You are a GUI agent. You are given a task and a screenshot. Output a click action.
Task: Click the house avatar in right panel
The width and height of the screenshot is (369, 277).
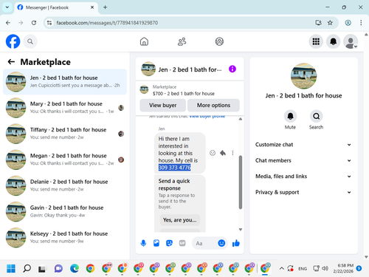pos(303,76)
